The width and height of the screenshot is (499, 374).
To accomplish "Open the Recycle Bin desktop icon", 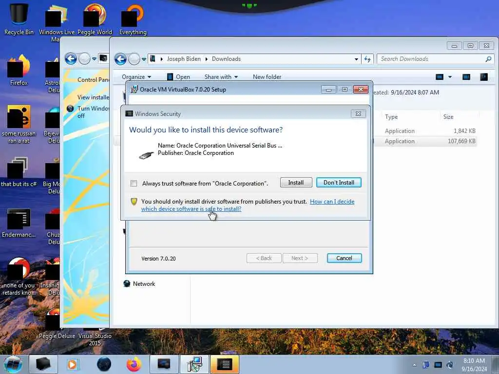I will pyautogui.click(x=19, y=19).
